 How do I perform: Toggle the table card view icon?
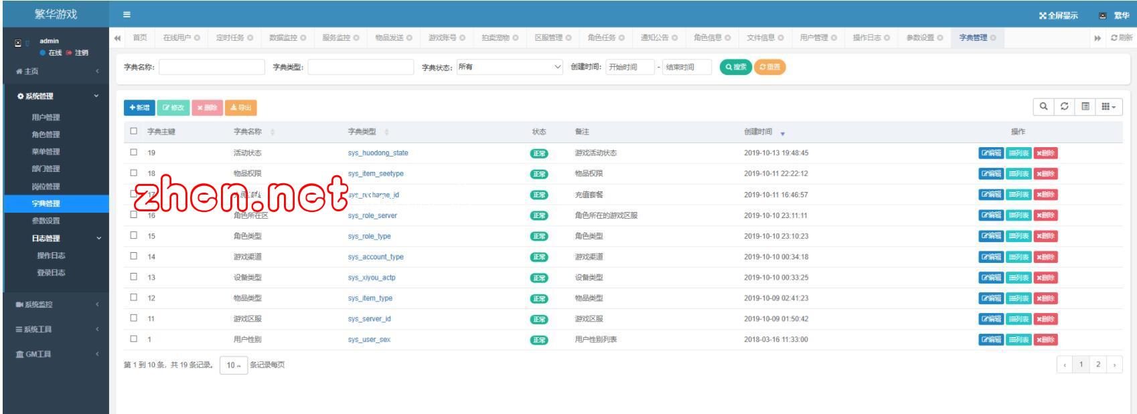(1085, 106)
